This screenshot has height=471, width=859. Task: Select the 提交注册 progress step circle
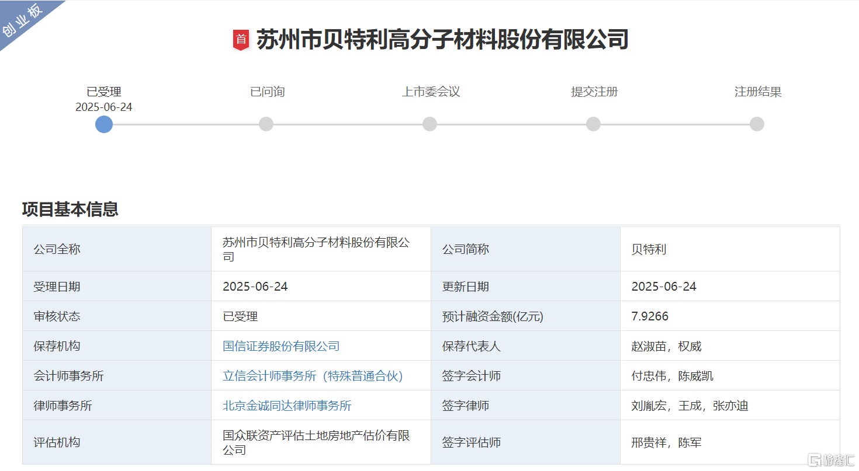(x=593, y=124)
